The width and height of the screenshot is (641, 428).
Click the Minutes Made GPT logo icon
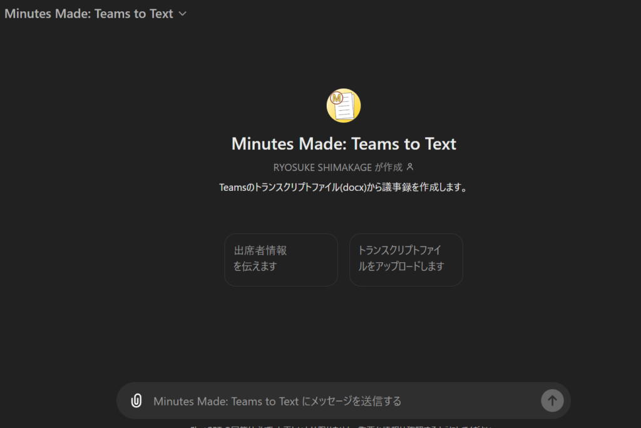click(344, 106)
